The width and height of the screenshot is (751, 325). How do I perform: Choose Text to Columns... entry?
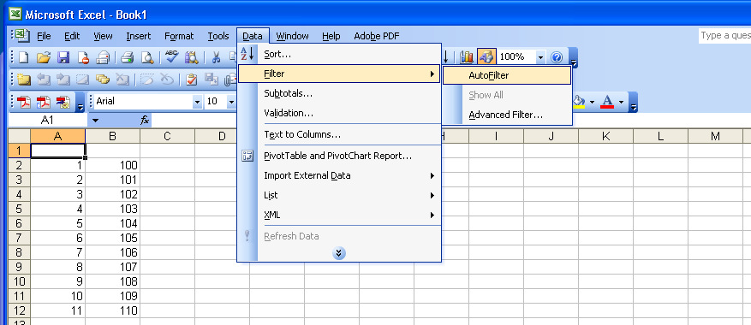(x=339, y=134)
